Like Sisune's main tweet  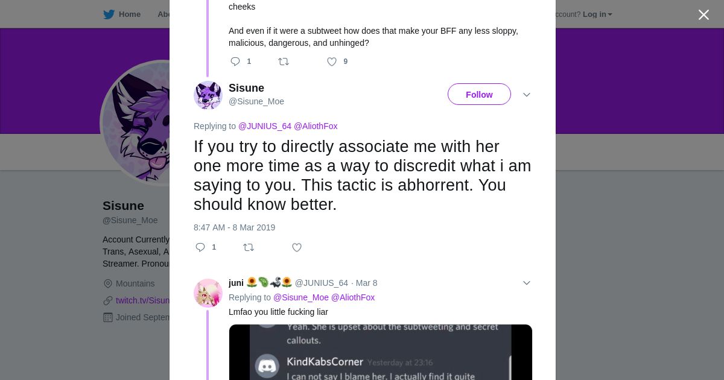(x=297, y=247)
